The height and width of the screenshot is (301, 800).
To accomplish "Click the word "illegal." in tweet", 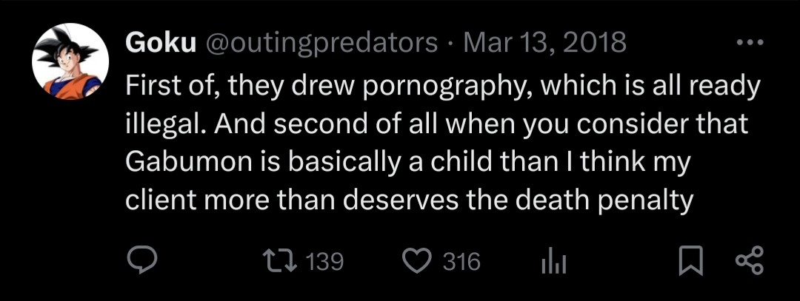I will point(168,124).
